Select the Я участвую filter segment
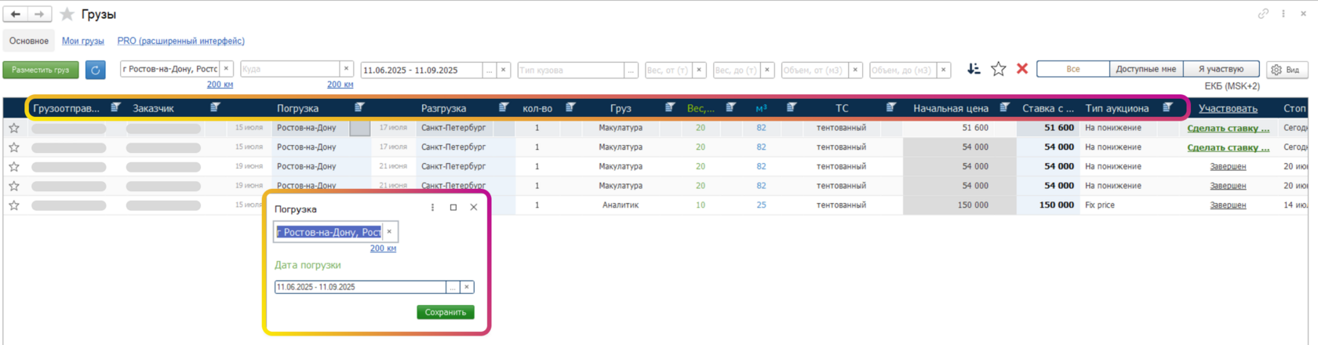Image resolution: width=1318 pixels, height=345 pixels. point(1220,69)
